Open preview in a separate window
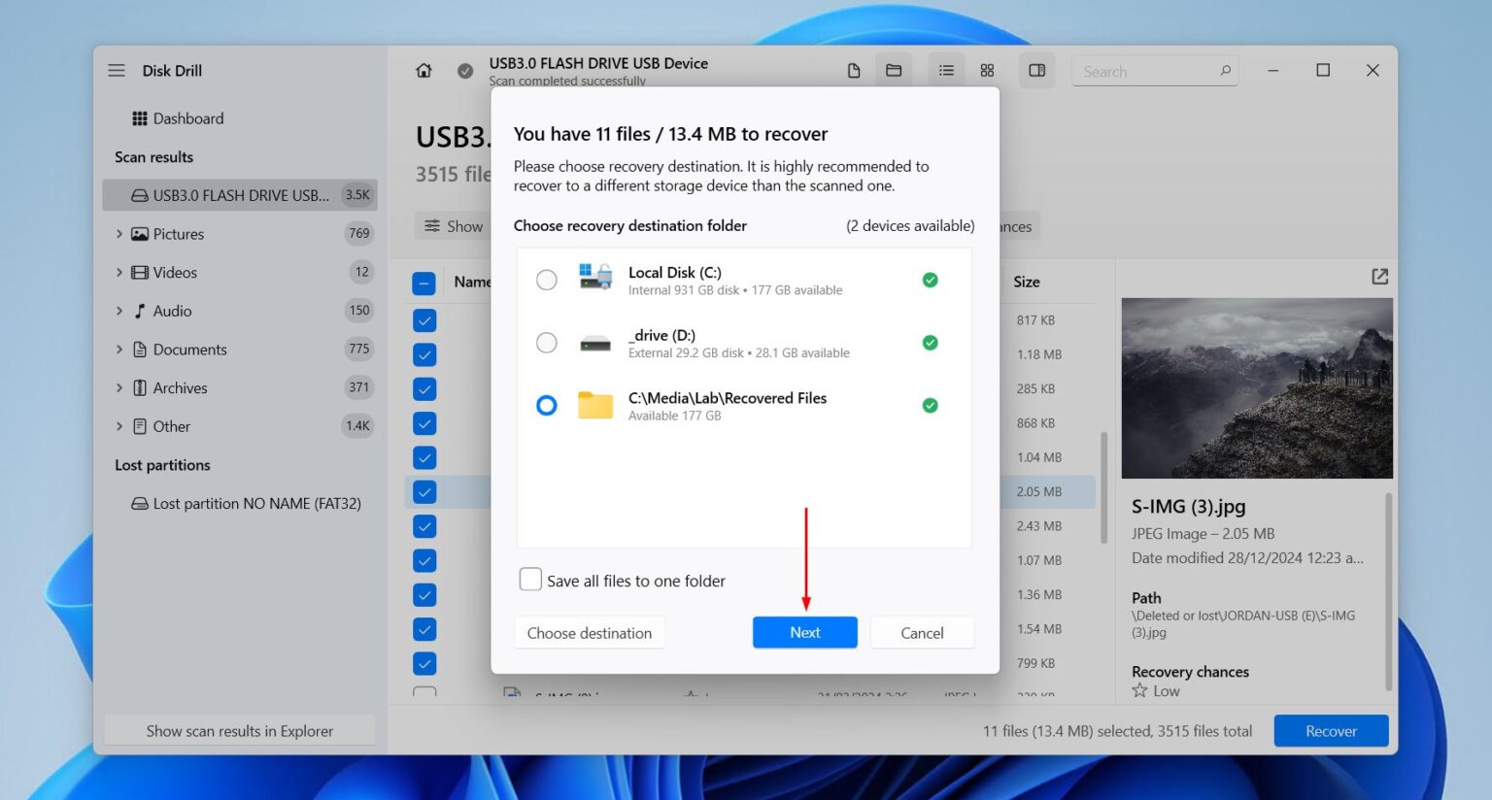This screenshot has height=800, width=1492. click(1379, 277)
